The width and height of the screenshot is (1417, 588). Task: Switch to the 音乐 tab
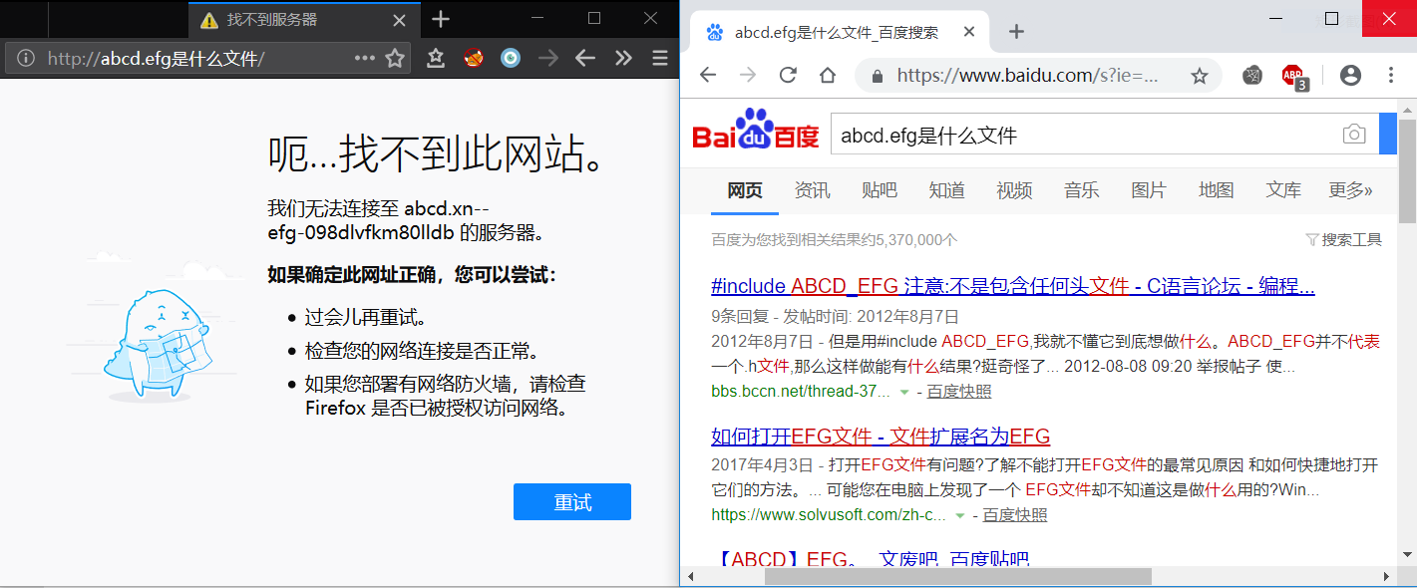click(1081, 190)
